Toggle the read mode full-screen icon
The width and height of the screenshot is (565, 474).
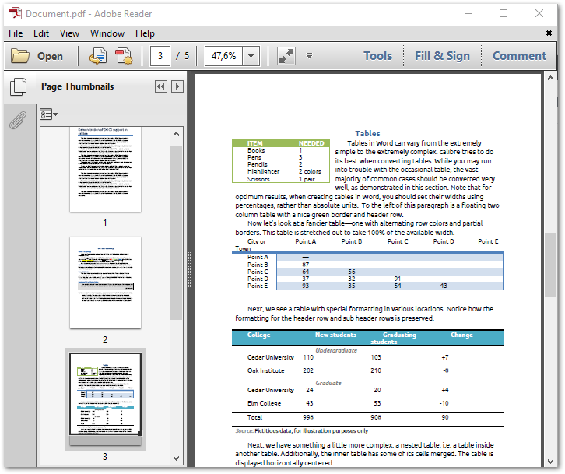[286, 56]
